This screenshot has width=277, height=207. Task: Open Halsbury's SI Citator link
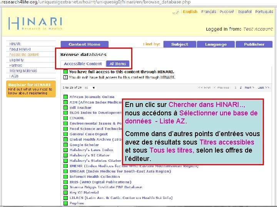90,155
